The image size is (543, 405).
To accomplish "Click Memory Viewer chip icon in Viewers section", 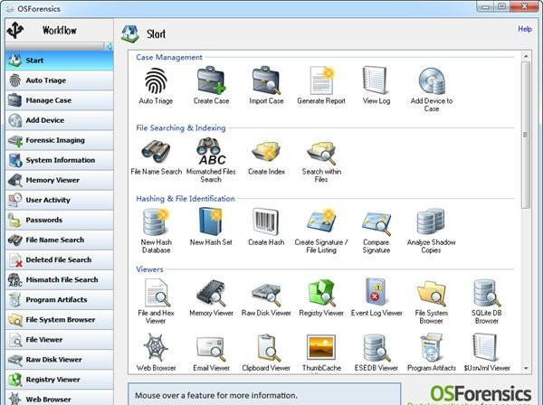I will pyautogui.click(x=211, y=293).
